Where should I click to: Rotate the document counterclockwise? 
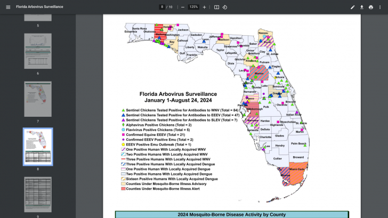pyautogui.click(x=225, y=7)
